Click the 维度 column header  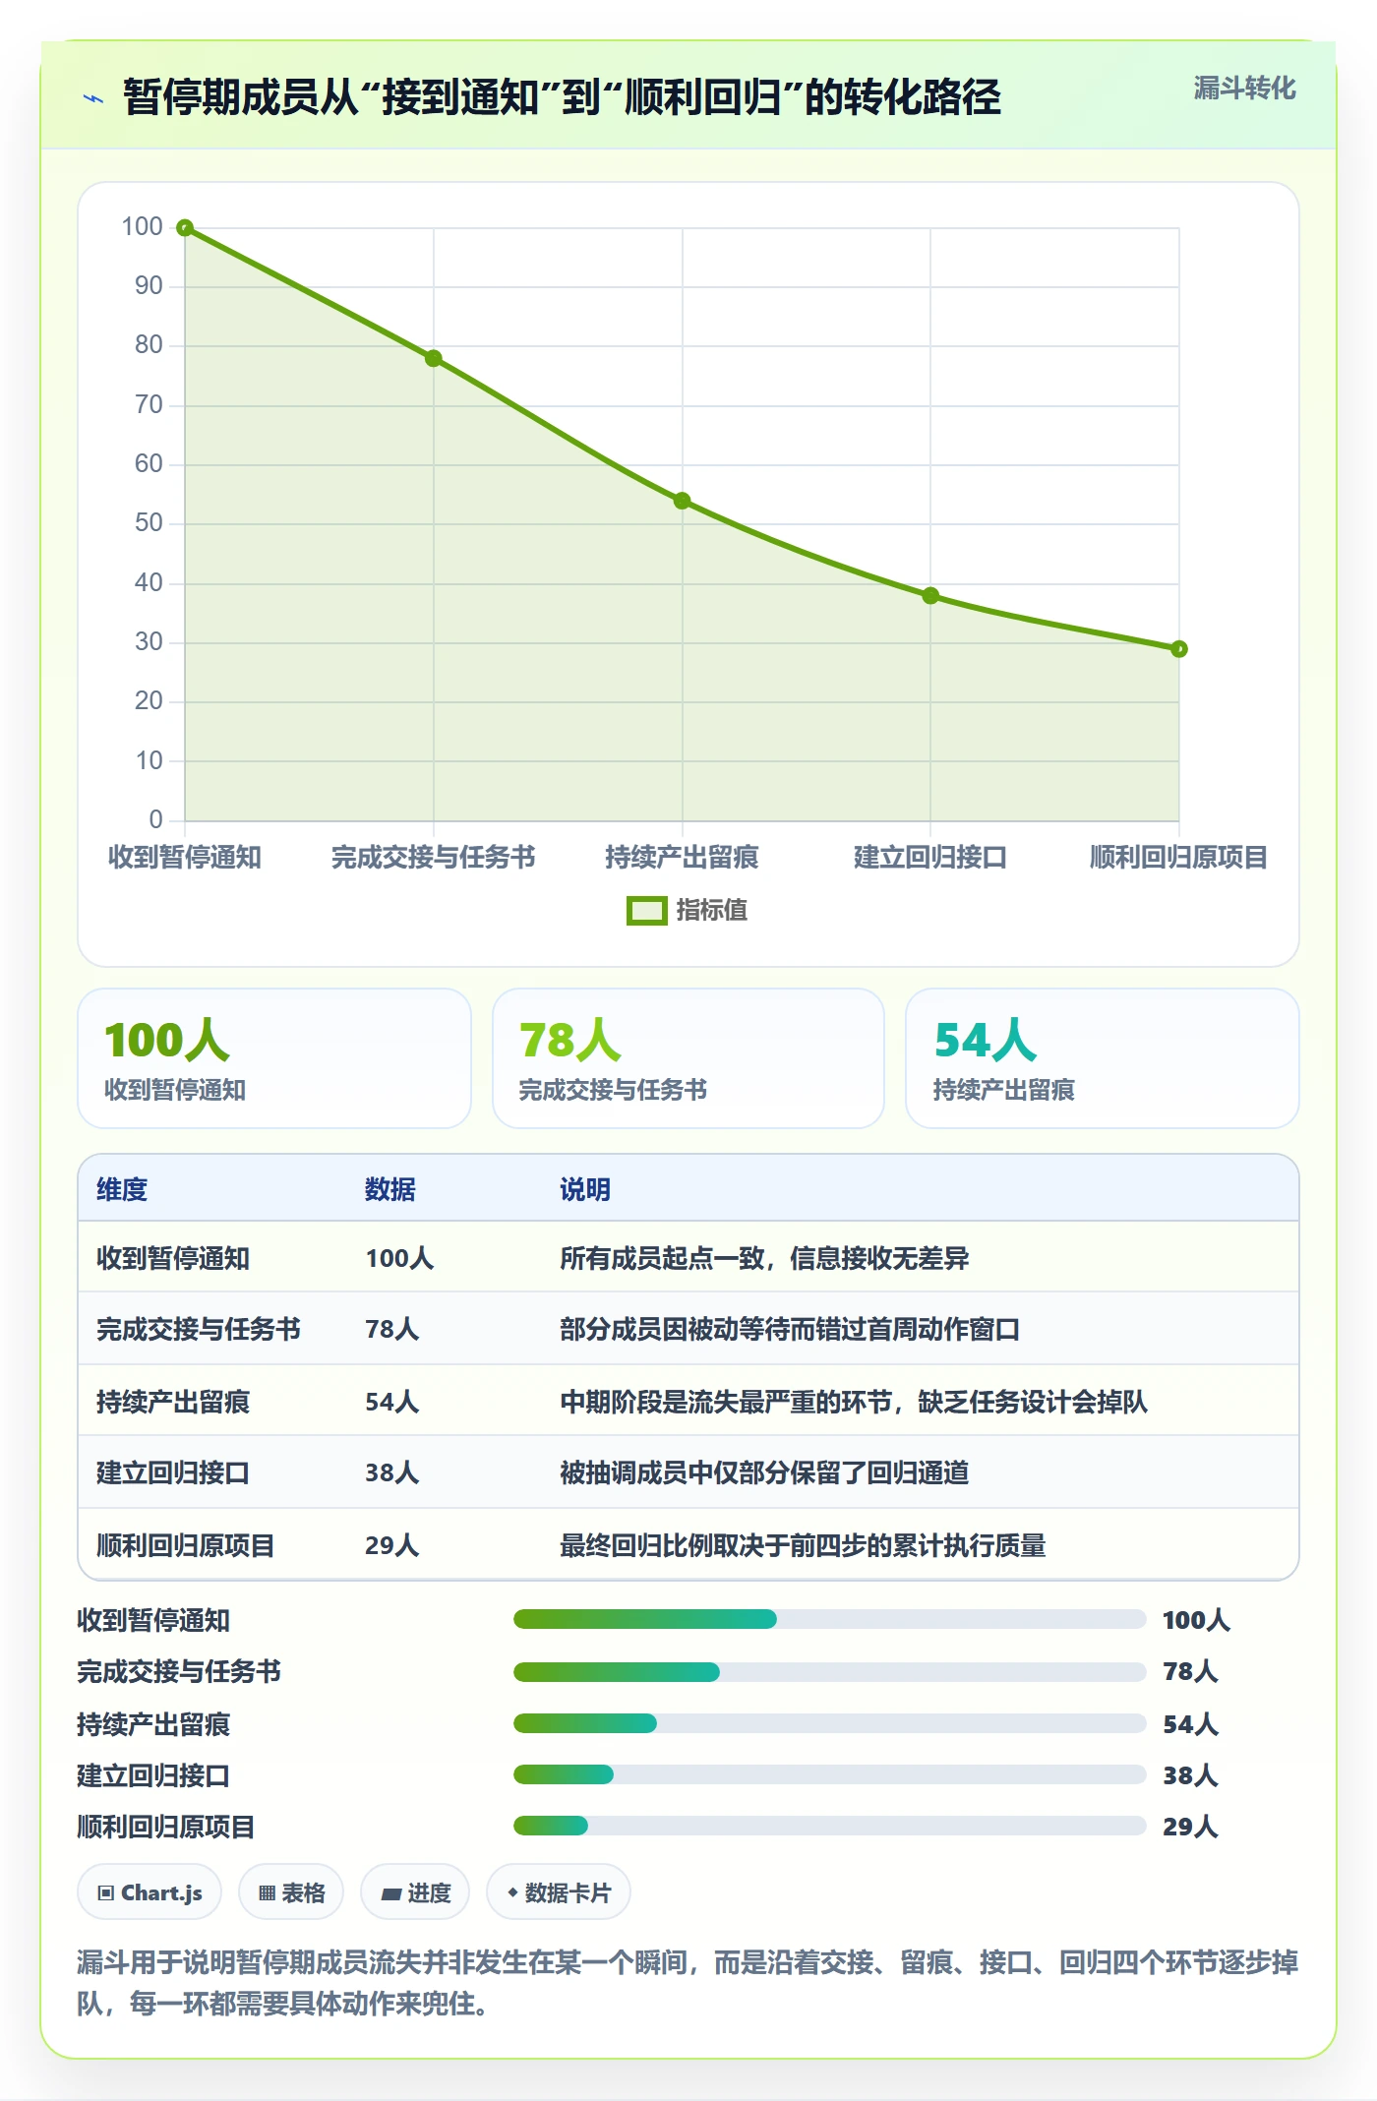(122, 1189)
